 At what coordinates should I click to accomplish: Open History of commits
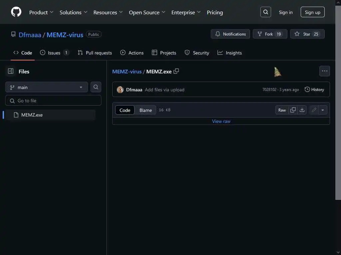click(x=314, y=90)
